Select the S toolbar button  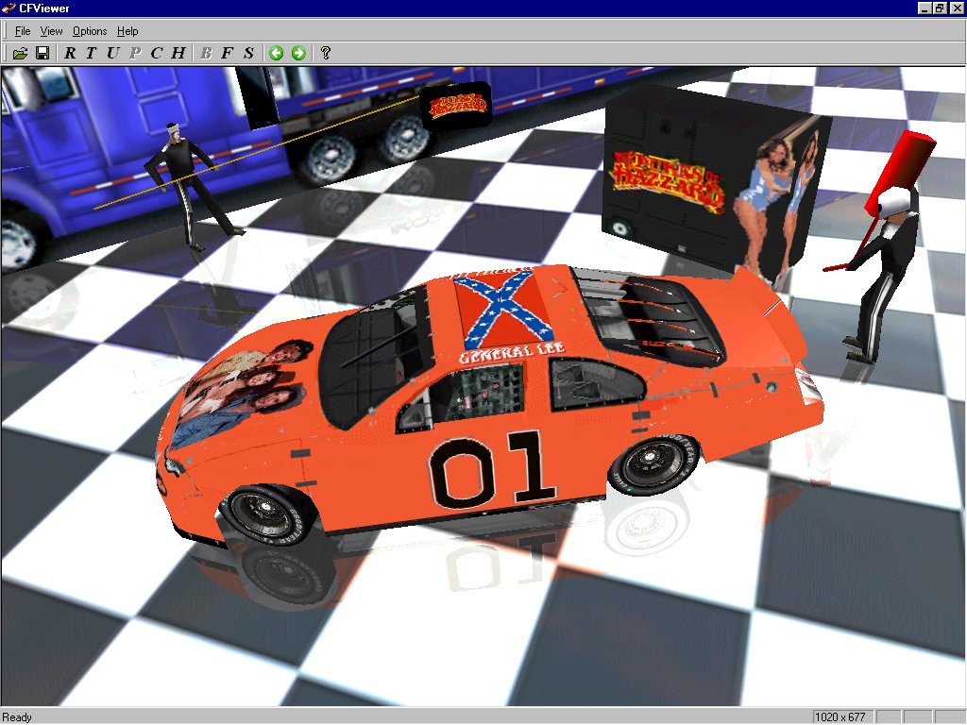pos(248,53)
